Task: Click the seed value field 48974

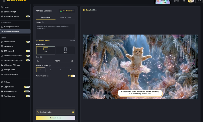Action: [x=58, y=61]
